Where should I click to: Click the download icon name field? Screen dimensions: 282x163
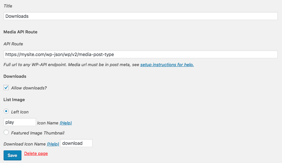click(76, 143)
